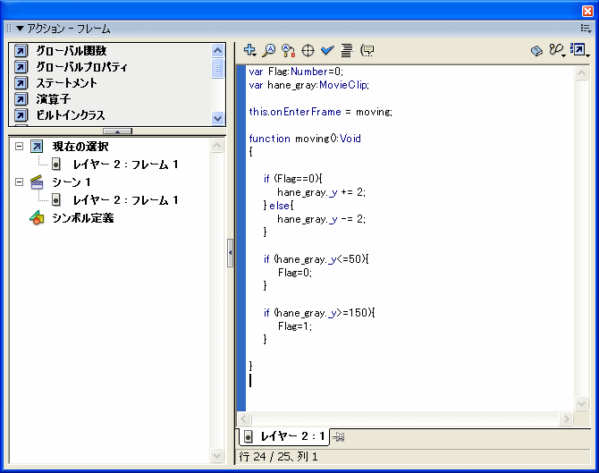Click script editor scroll down arrow
Image resolution: width=599 pixels, height=473 pixels.
tap(581, 403)
